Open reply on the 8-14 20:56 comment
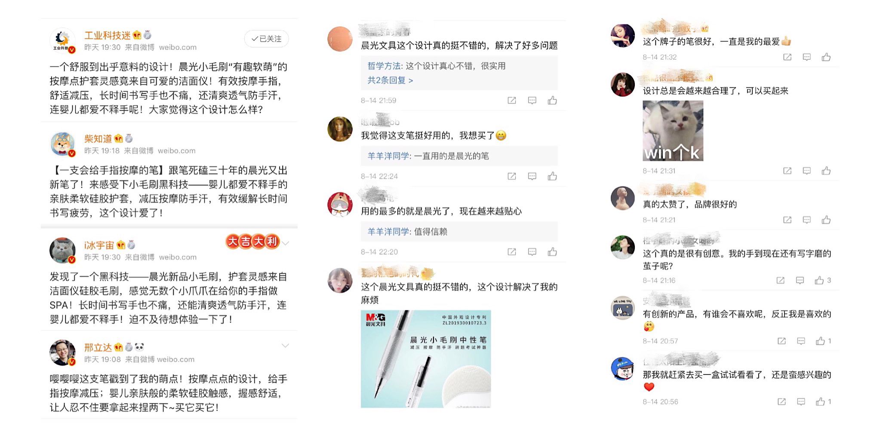Viewport: 880px width, 429px height. pyautogui.click(x=801, y=401)
